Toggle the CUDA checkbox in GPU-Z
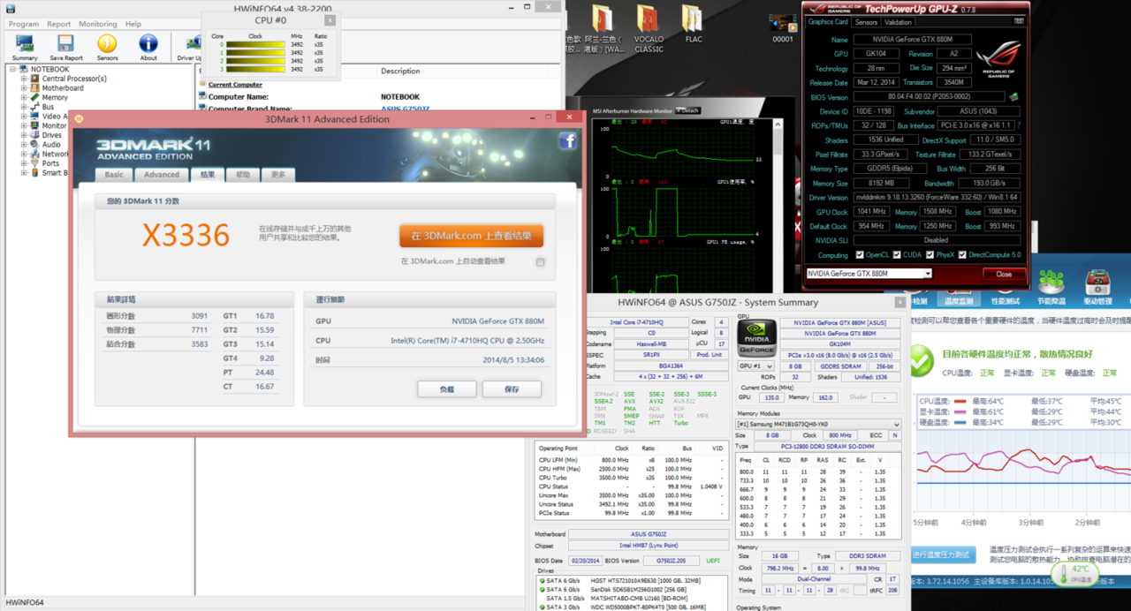The width and height of the screenshot is (1131, 611). [x=897, y=254]
